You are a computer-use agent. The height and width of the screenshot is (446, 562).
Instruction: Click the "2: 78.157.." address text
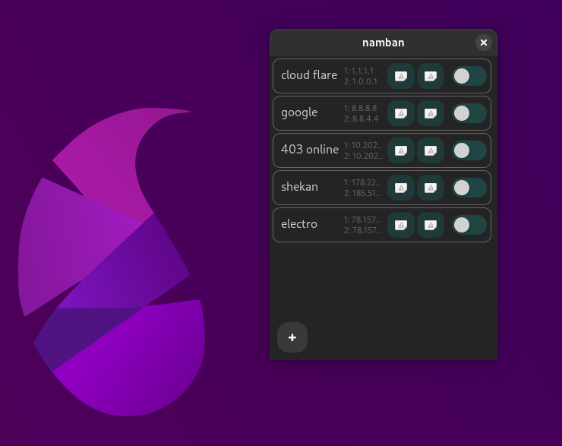(362, 230)
